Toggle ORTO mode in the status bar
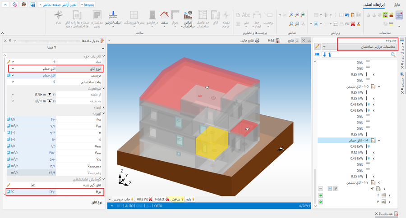 pos(158,206)
